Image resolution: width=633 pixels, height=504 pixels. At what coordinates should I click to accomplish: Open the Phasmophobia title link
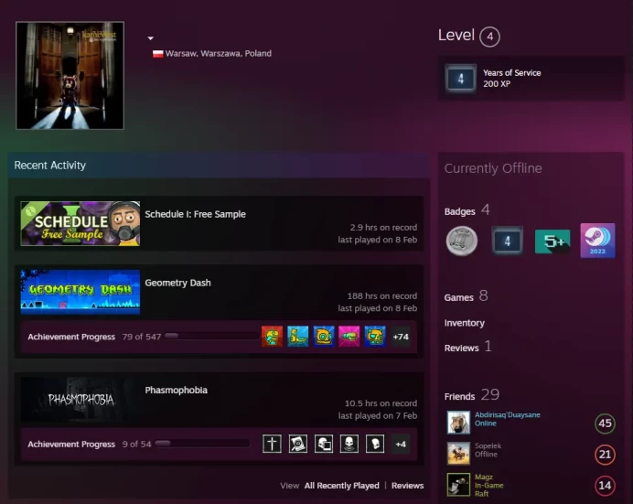[x=176, y=391]
